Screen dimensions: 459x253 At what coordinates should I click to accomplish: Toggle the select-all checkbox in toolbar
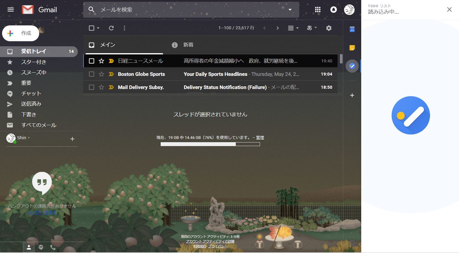pyautogui.click(x=92, y=28)
